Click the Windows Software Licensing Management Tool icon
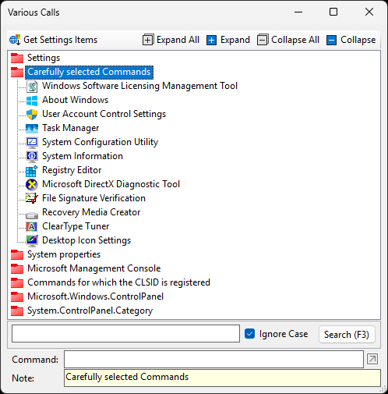This screenshot has width=388, height=394. (32, 87)
